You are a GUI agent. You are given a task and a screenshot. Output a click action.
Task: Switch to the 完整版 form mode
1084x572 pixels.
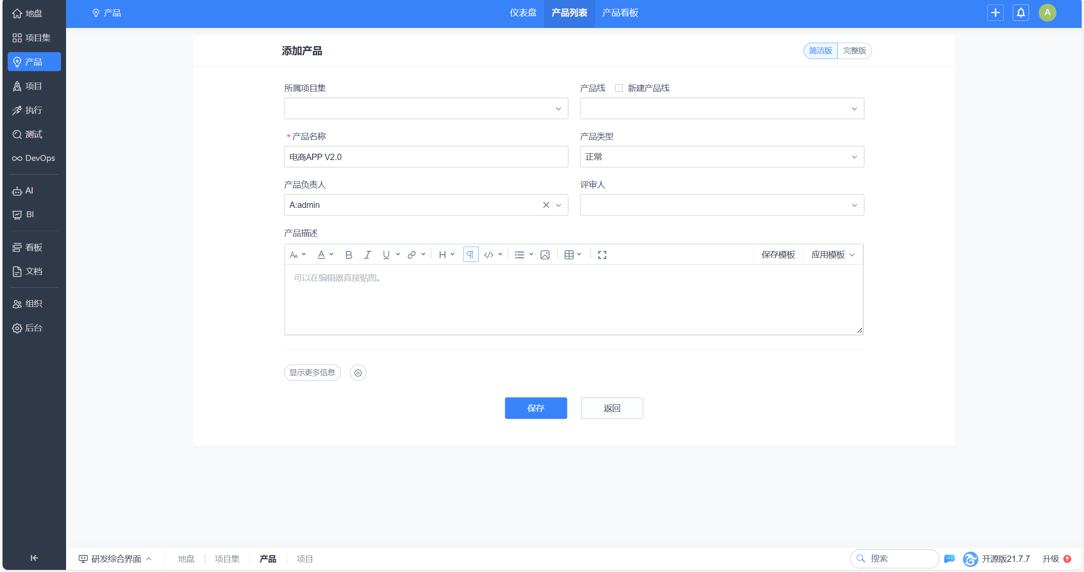pyautogui.click(x=854, y=51)
